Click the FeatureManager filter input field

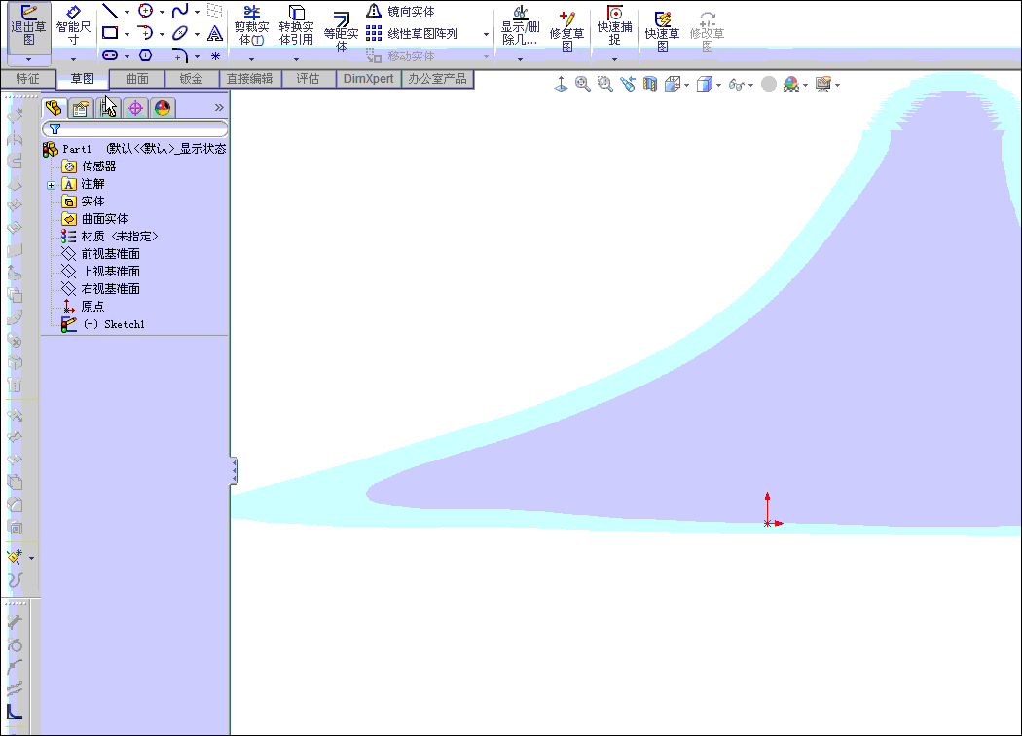click(x=136, y=128)
